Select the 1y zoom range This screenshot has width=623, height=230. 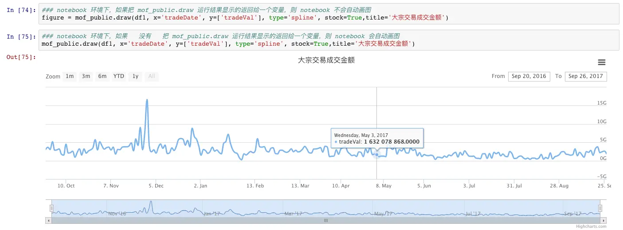coord(135,76)
